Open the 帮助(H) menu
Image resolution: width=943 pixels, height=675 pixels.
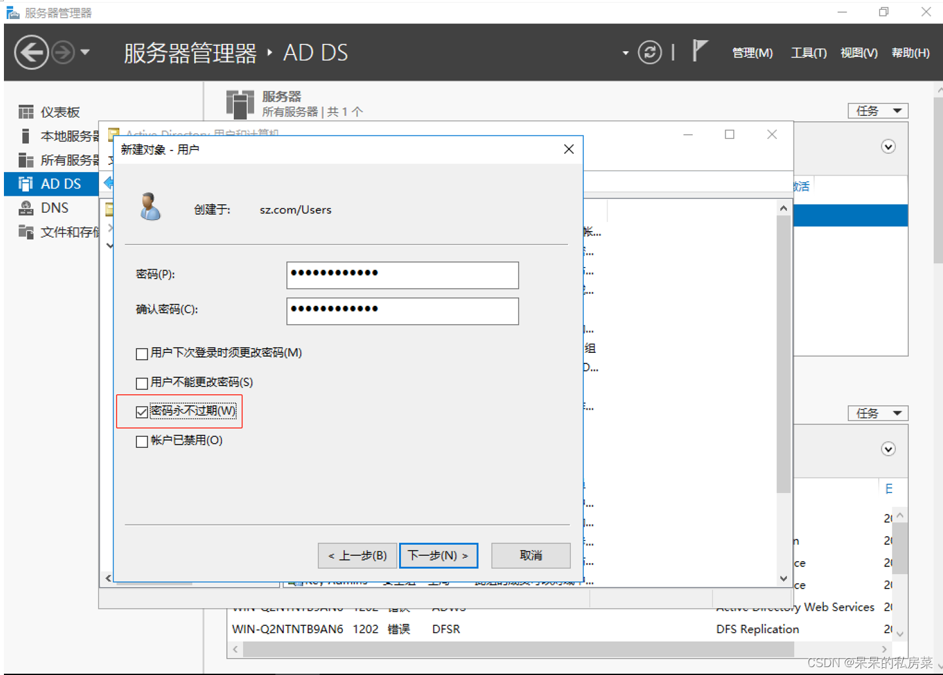[x=910, y=53]
